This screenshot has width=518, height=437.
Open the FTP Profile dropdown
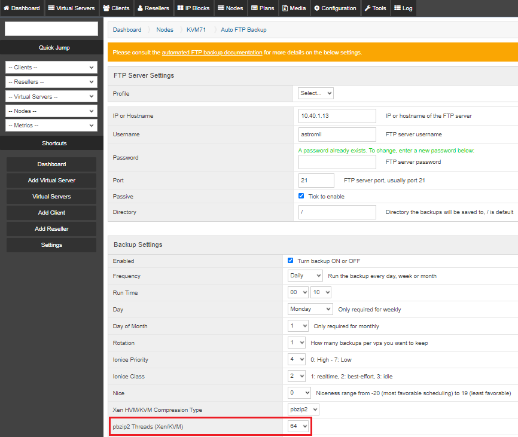[x=315, y=93]
